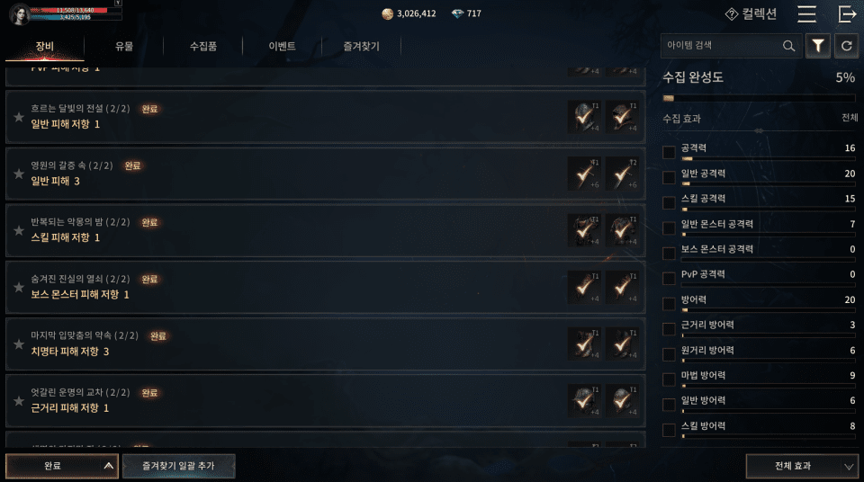The image size is (864, 482).
Task: Click the refresh icon beside the filter
Action: 846,46
